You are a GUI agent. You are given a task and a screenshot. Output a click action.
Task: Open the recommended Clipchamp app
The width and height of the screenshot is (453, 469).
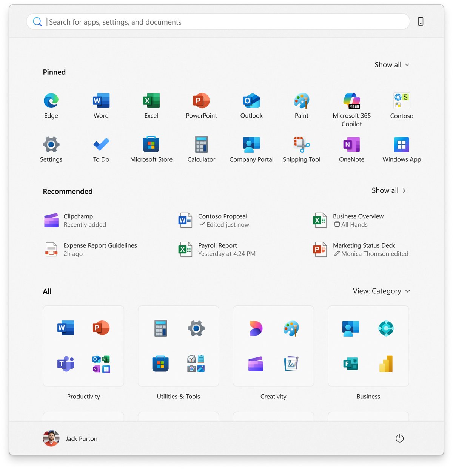click(75, 220)
